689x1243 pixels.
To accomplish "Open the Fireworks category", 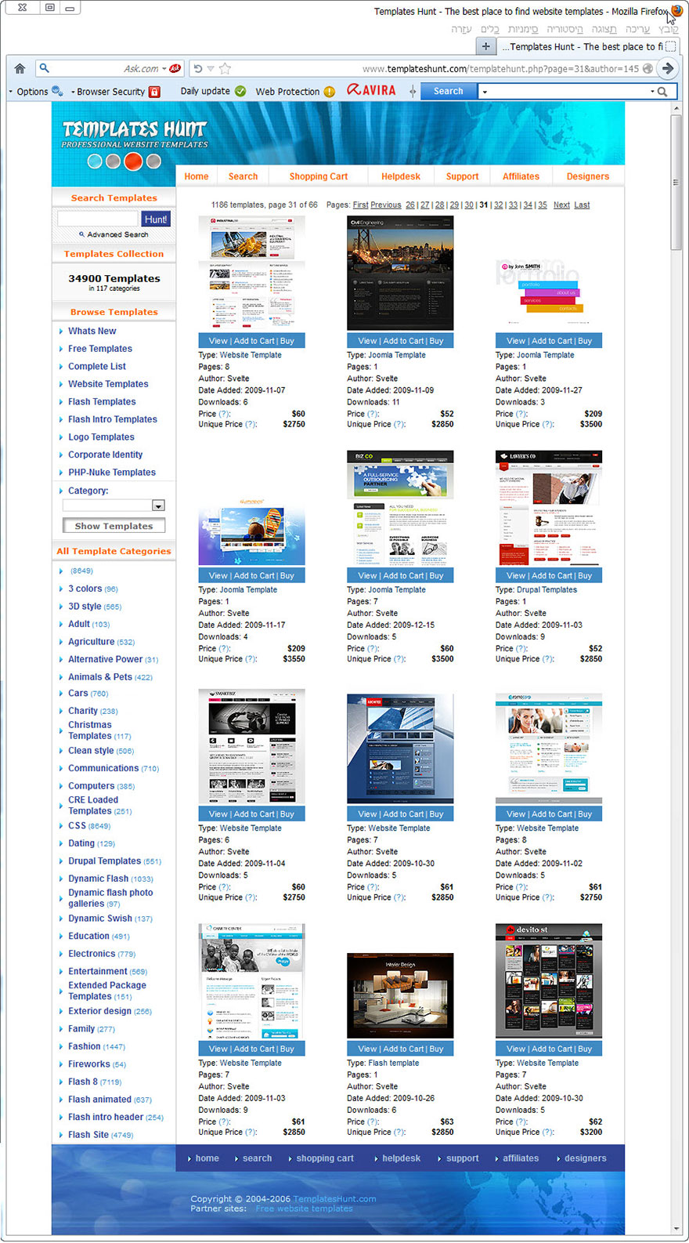I will pyautogui.click(x=89, y=1064).
